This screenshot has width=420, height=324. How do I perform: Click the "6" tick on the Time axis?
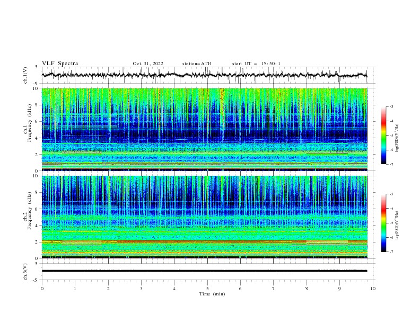240,289
